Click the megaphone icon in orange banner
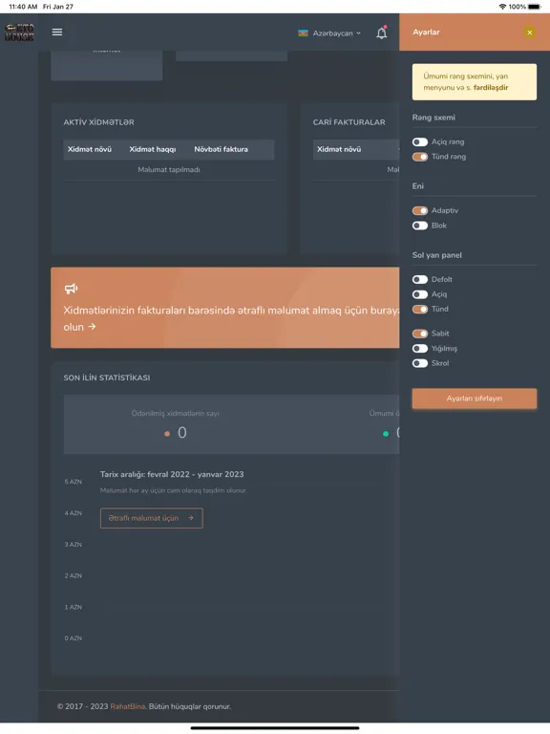 71,289
